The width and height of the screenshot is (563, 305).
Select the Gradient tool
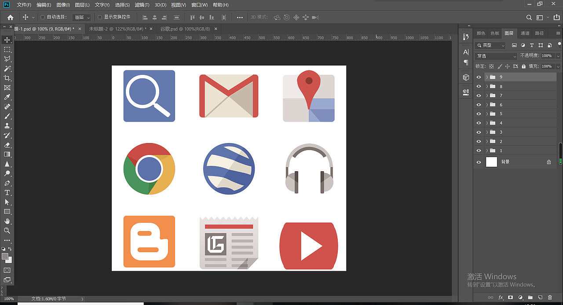[x=7, y=154]
